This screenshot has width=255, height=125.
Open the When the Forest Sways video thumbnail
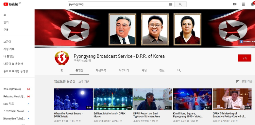coord(73,99)
